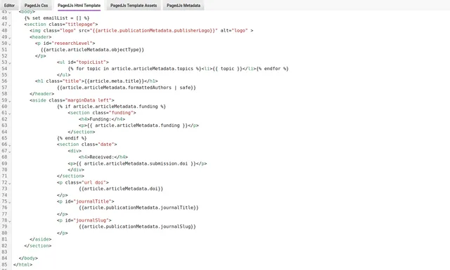Click the 'Funding:' h4 heading text

coord(101,119)
